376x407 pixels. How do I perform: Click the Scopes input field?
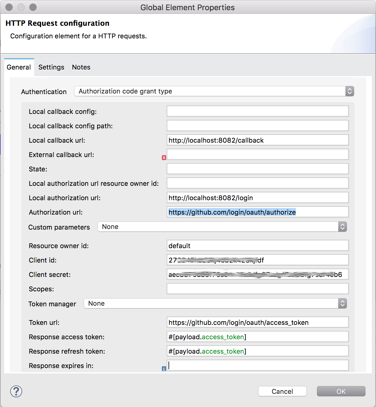pyautogui.click(x=258, y=289)
